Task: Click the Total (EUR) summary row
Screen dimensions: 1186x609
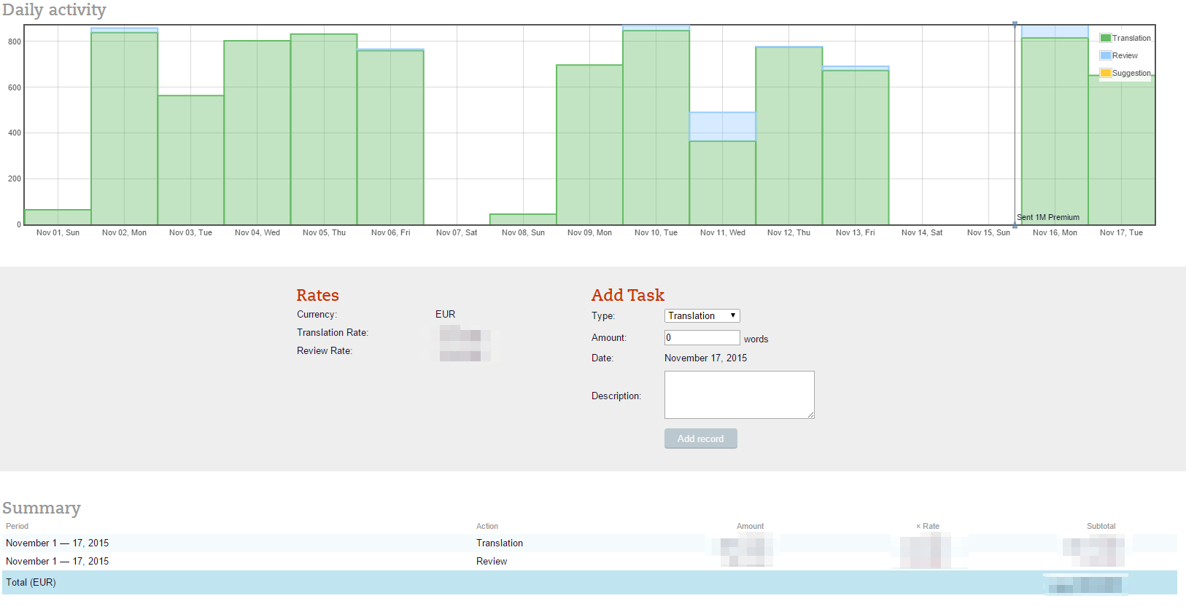Action: (31, 582)
